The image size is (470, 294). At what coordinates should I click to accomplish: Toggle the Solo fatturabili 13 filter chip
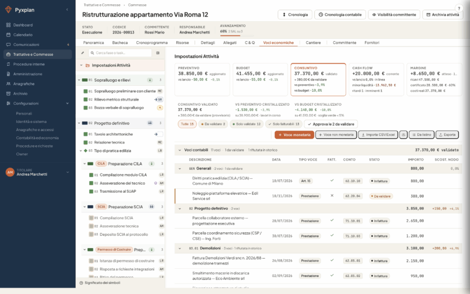pyautogui.click(x=284, y=124)
